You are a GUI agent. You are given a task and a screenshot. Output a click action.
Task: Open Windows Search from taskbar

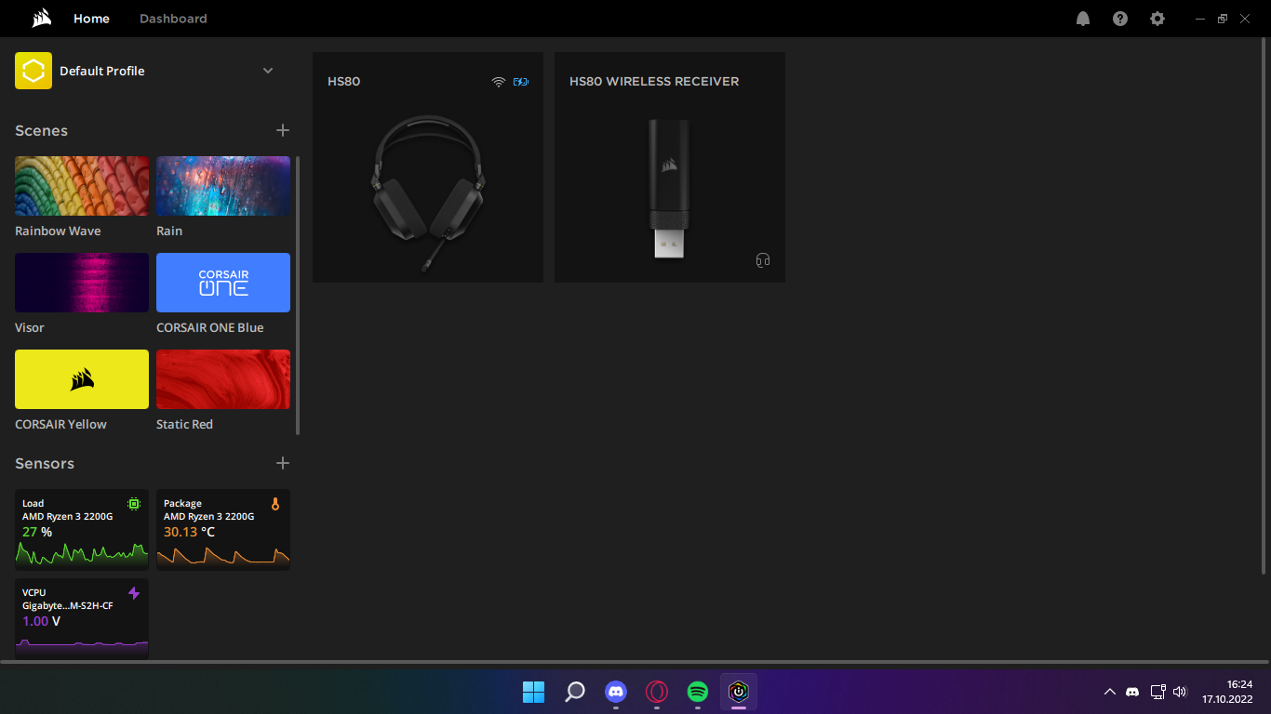point(575,692)
